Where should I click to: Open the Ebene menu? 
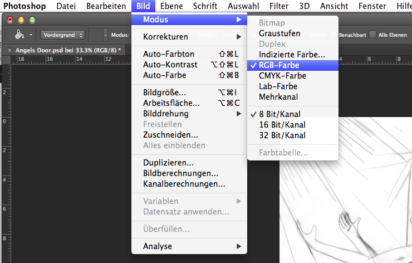point(171,6)
